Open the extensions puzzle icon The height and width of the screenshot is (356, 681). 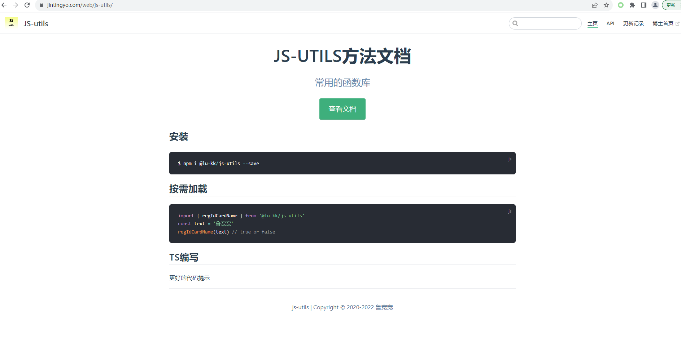click(x=632, y=5)
